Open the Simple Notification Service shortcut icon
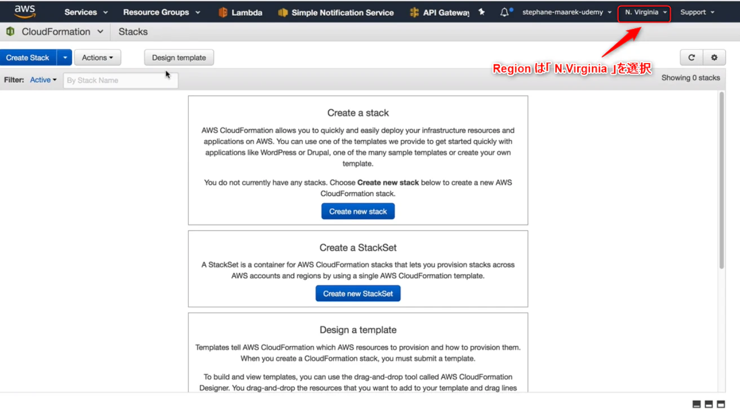The height and width of the screenshot is (411, 740). (283, 12)
